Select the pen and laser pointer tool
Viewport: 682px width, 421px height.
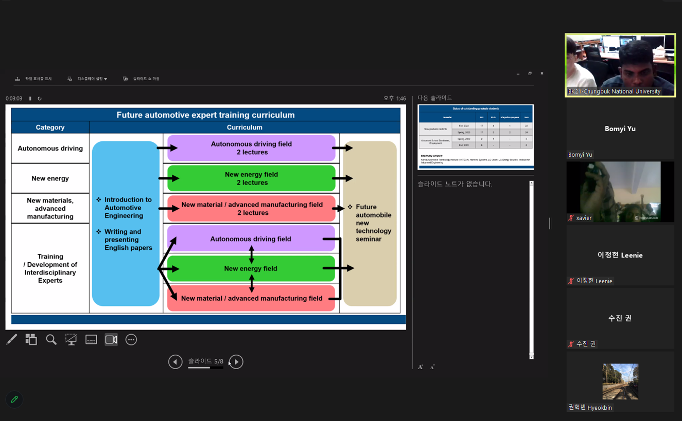(x=11, y=339)
